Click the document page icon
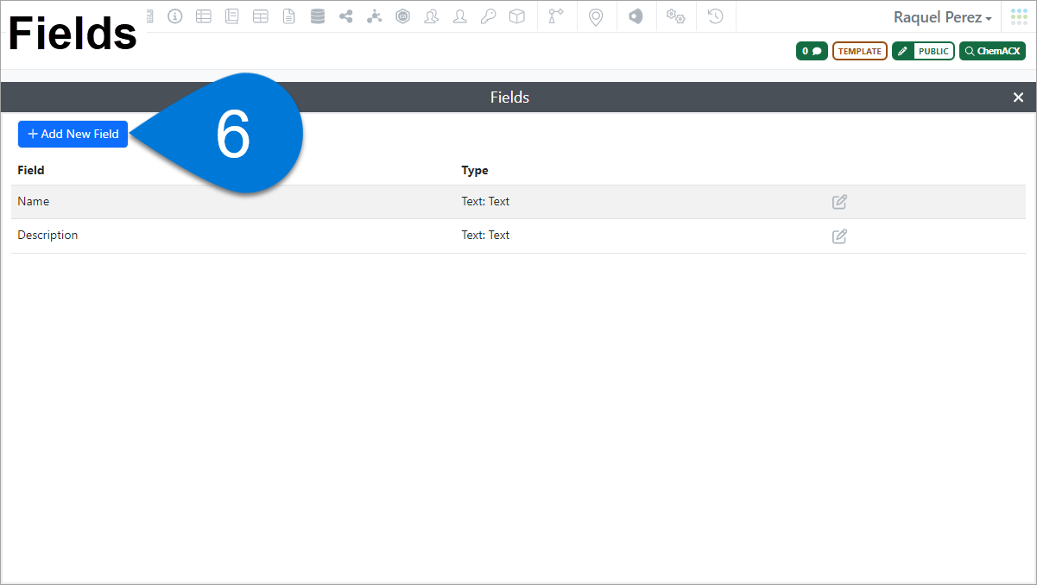 (289, 16)
